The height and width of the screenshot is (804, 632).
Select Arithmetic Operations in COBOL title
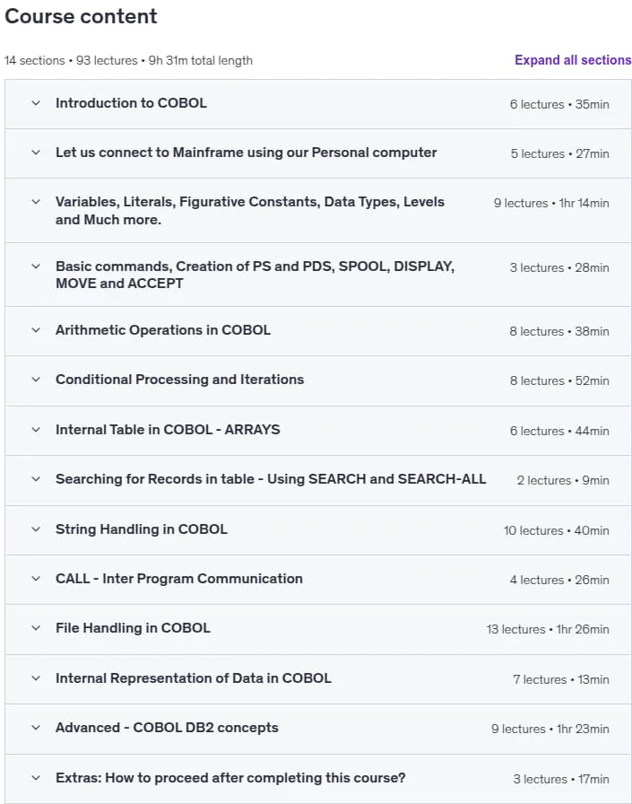pyautogui.click(x=163, y=329)
